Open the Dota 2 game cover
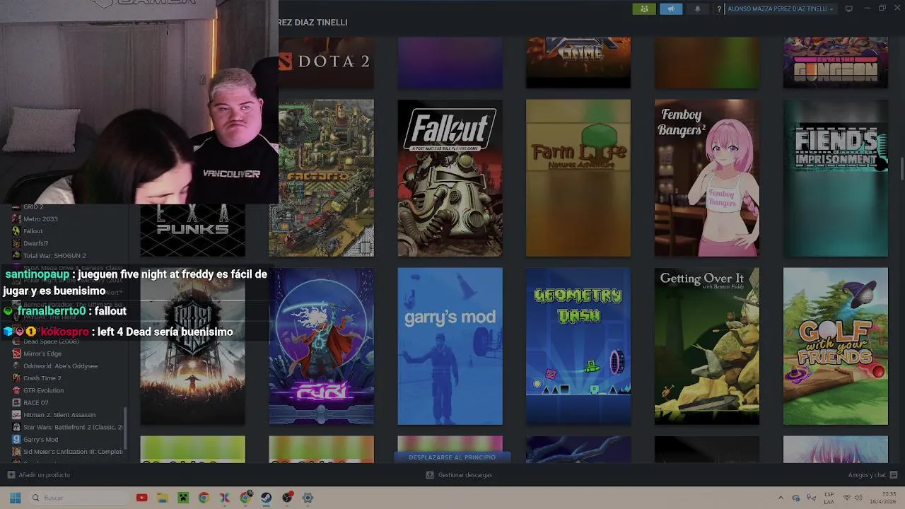Image resolution: width=905 pixels, height=509 pixels. pyautogui.click(x=326, y=62)
